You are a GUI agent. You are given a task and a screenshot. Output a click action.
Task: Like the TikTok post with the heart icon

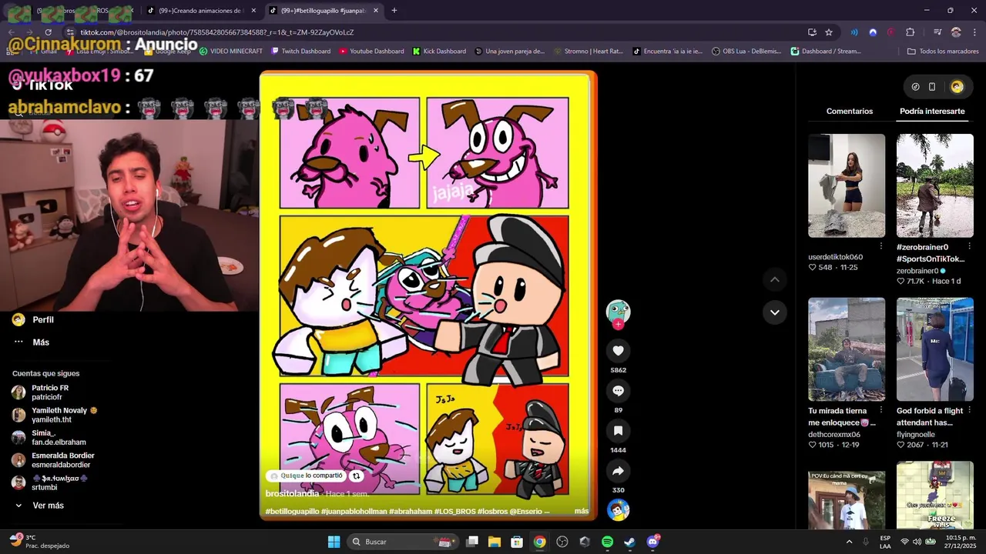(618, 351)
